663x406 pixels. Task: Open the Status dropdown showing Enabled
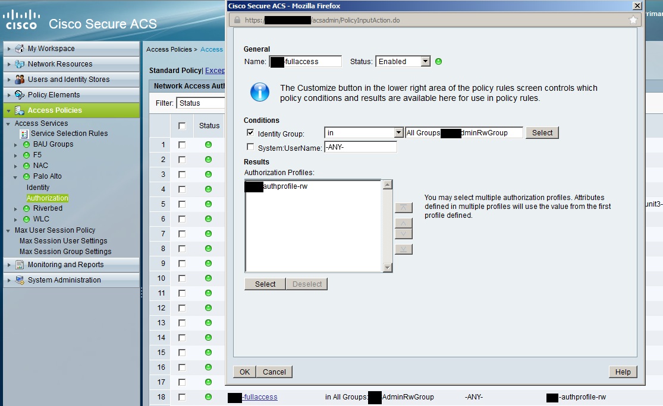click(403, 62)
